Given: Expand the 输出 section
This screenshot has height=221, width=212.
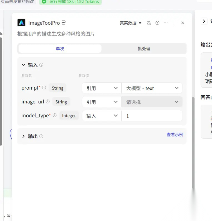Looking at the screenshot, I should click(24, 136).
